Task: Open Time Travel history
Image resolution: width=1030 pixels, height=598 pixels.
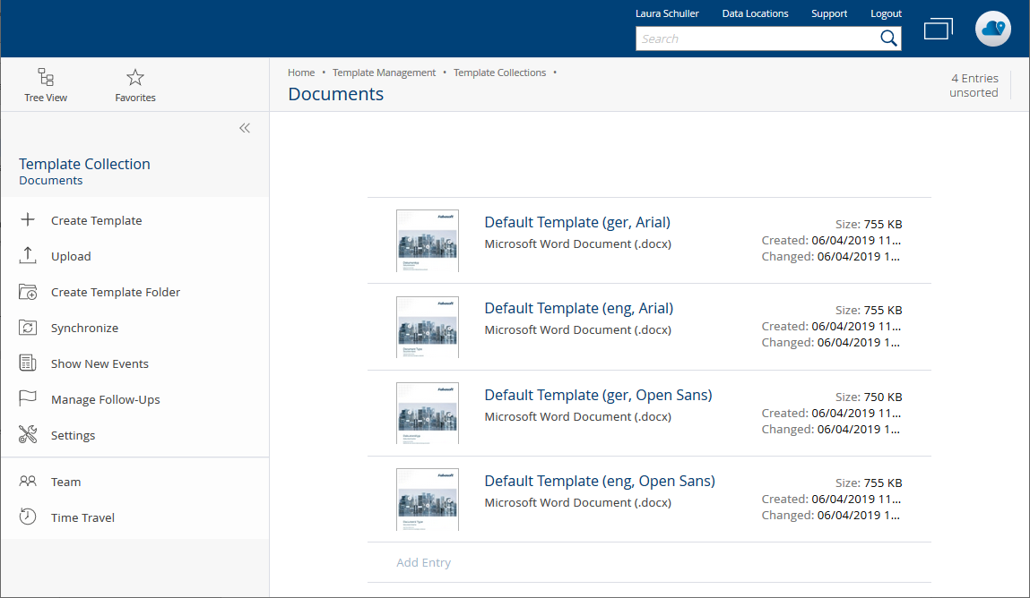Action: pos(82,517)
